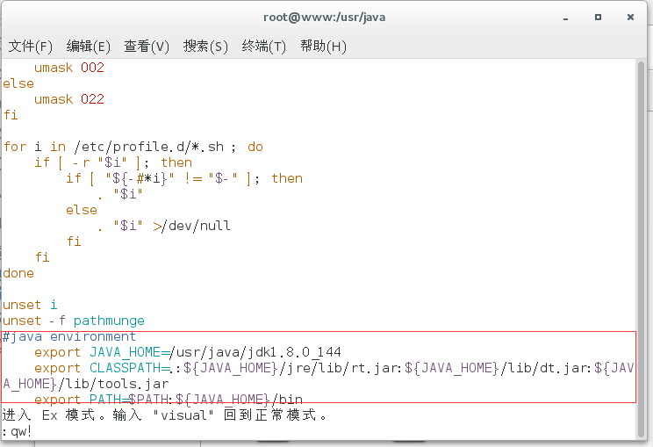Click the umask 002 text

tap(69, 68)
